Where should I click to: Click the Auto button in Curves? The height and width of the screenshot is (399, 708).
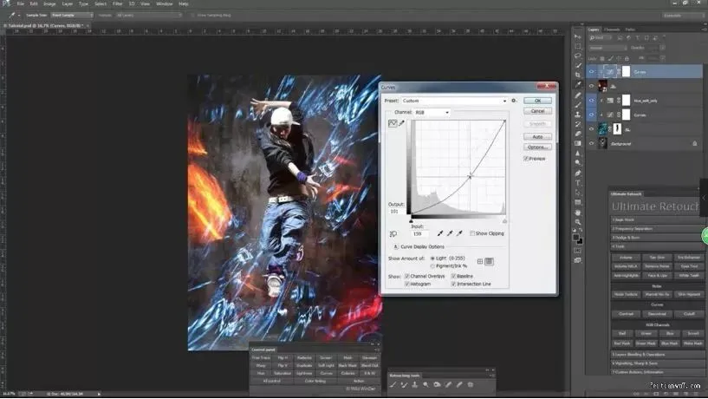point(537,136)
